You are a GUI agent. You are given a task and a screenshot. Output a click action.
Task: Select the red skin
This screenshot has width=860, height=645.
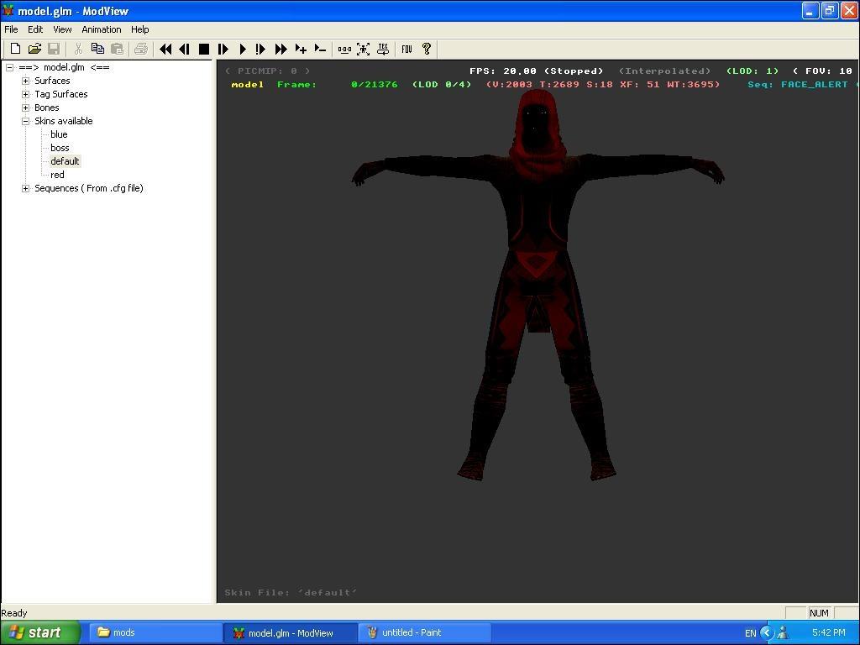pos(57,175)
